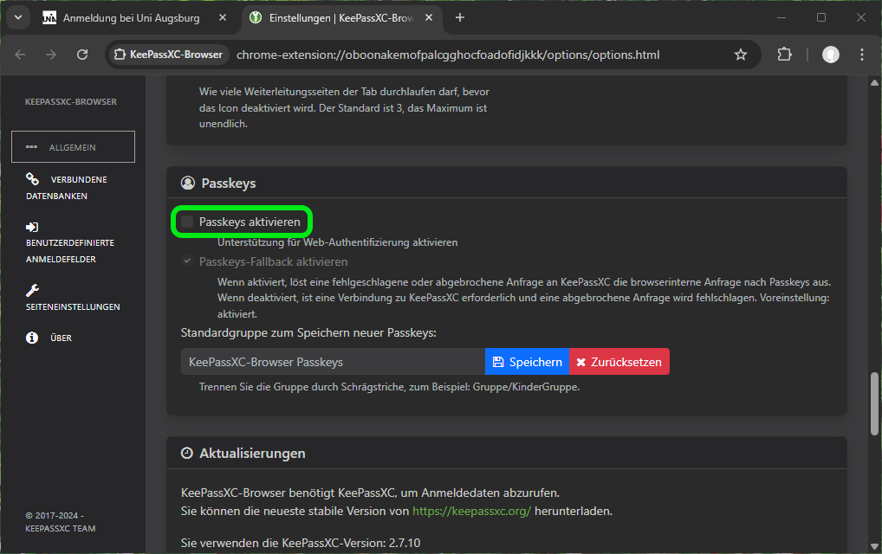This screenshot has height=554, width=882.
Task: Expand the tab search dropdown arrow
Action: pos(17,17)
